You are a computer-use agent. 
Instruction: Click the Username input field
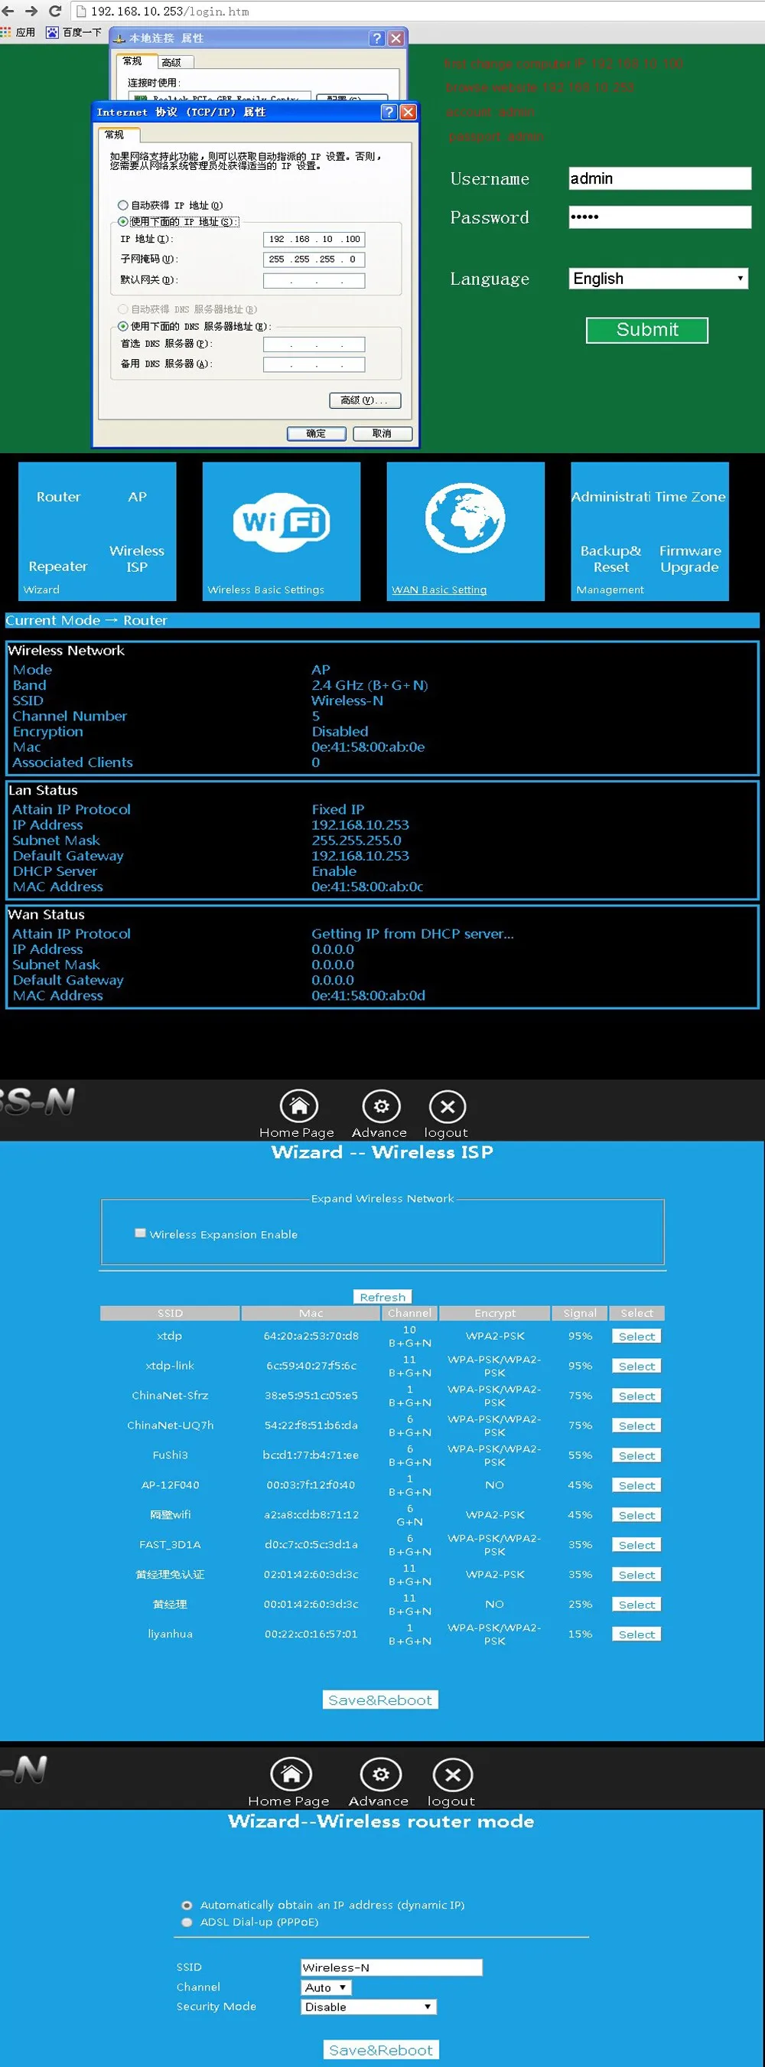pos(660,178)
